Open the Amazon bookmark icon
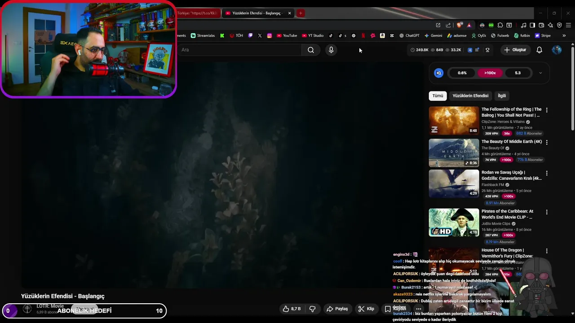Viewport: 575px width, 323px height. coord(382,35)
